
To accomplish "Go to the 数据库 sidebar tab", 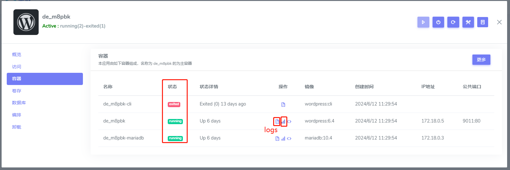I will 19,103.
